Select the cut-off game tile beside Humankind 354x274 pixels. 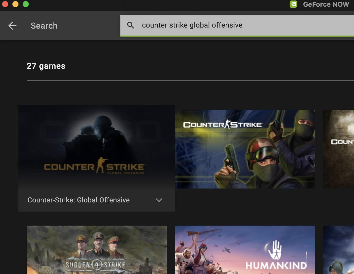(339, 250)
